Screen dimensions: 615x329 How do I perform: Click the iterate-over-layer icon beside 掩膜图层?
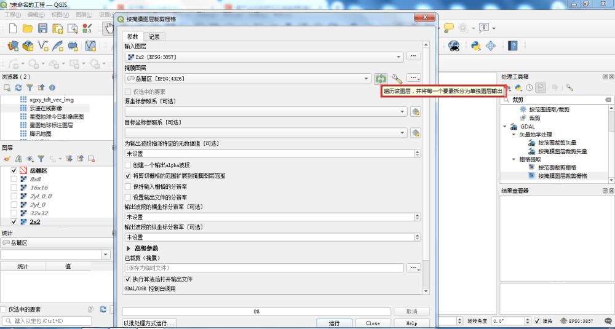coord(381,78)
